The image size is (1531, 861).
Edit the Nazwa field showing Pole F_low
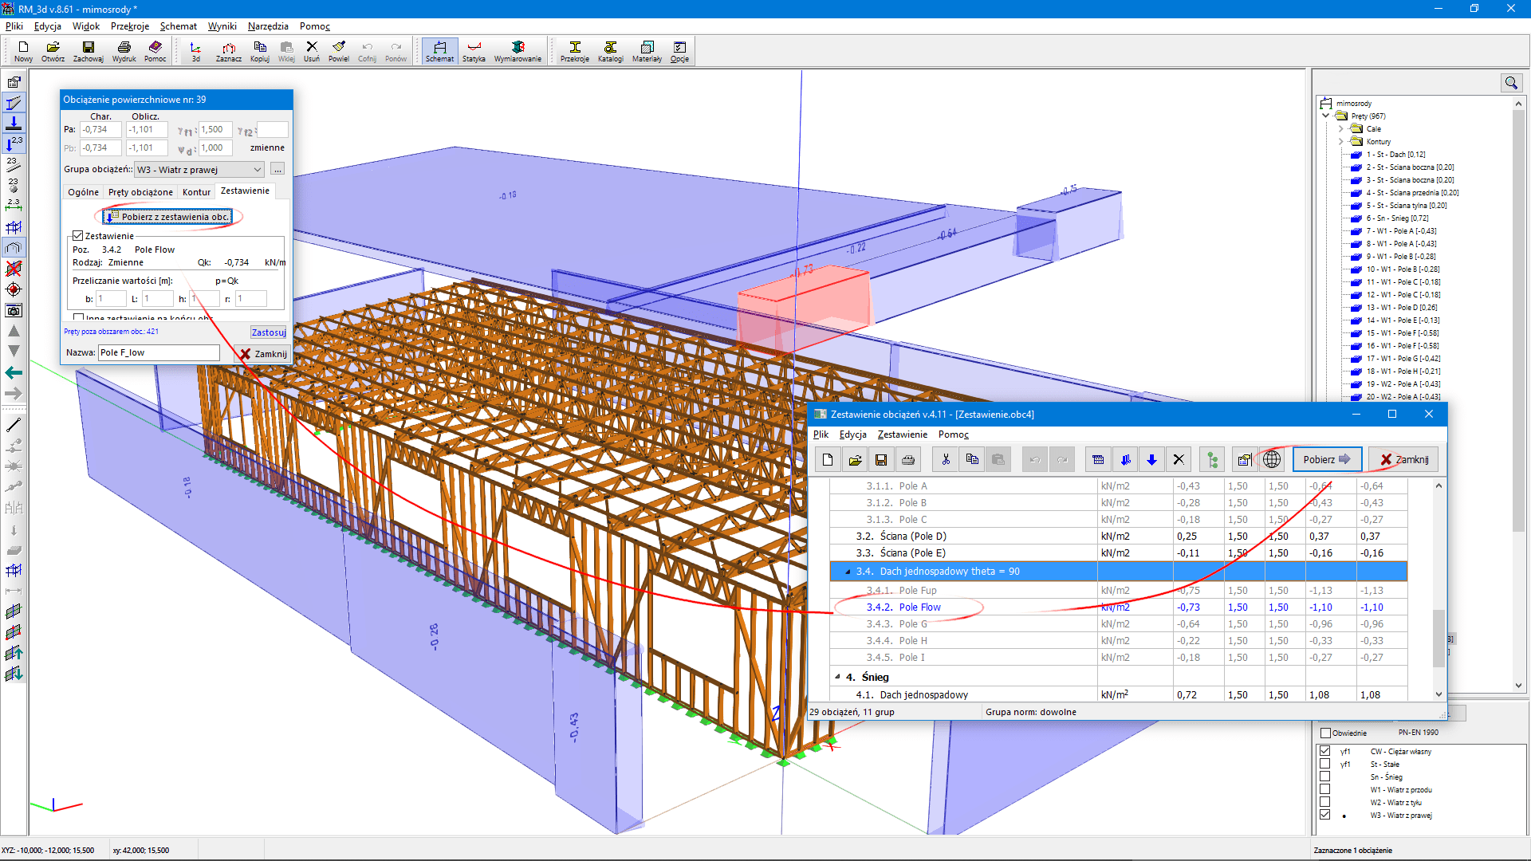[163, 352]
